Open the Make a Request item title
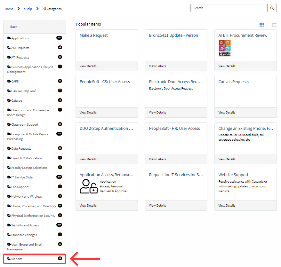The image size is (281, 267). pos(93,35)
